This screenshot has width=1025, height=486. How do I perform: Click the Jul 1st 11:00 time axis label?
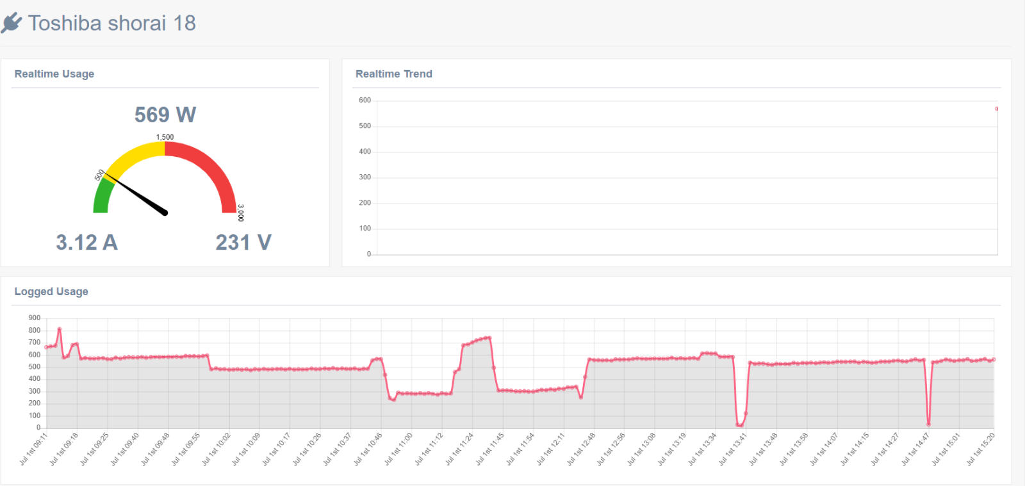pyautogui.click(x=399, y=449)
